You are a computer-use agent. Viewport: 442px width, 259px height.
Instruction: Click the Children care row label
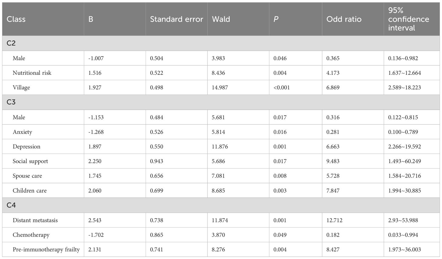[30, 191]
